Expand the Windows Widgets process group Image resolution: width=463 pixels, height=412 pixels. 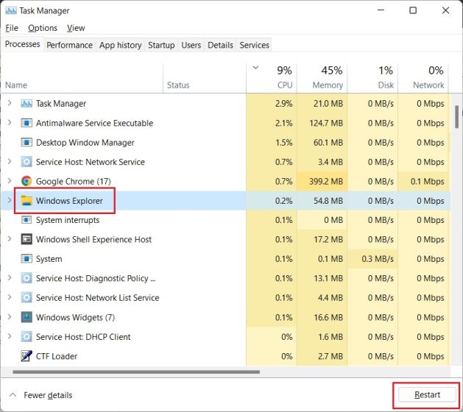click(10, 317)
